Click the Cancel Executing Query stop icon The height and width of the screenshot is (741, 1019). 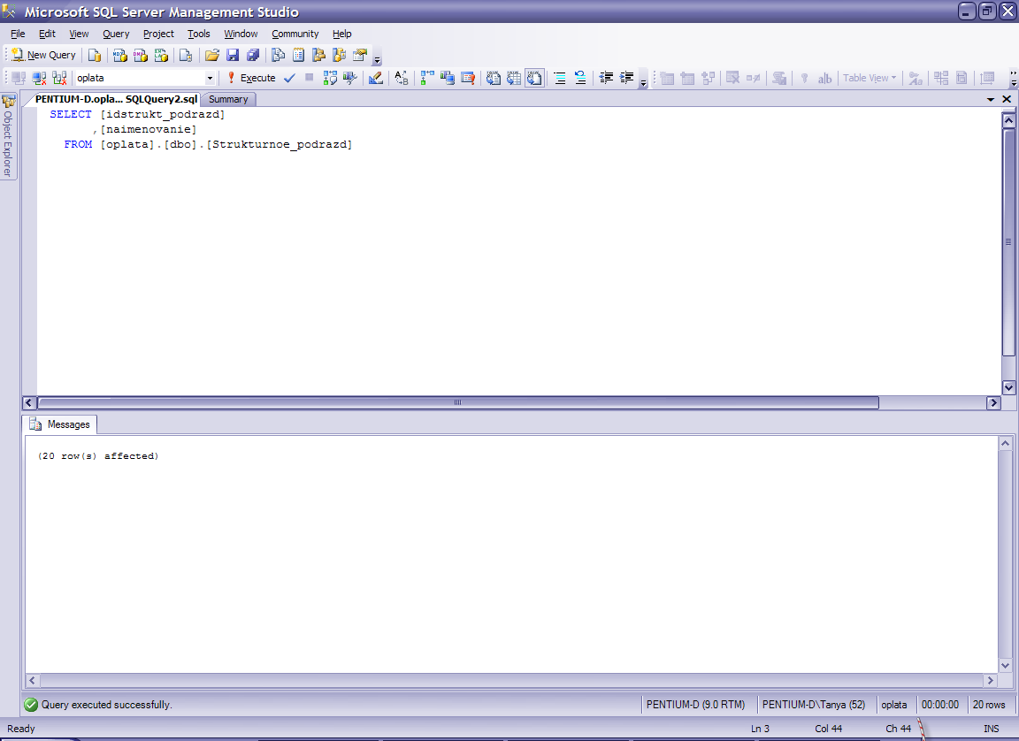[310, 78]
